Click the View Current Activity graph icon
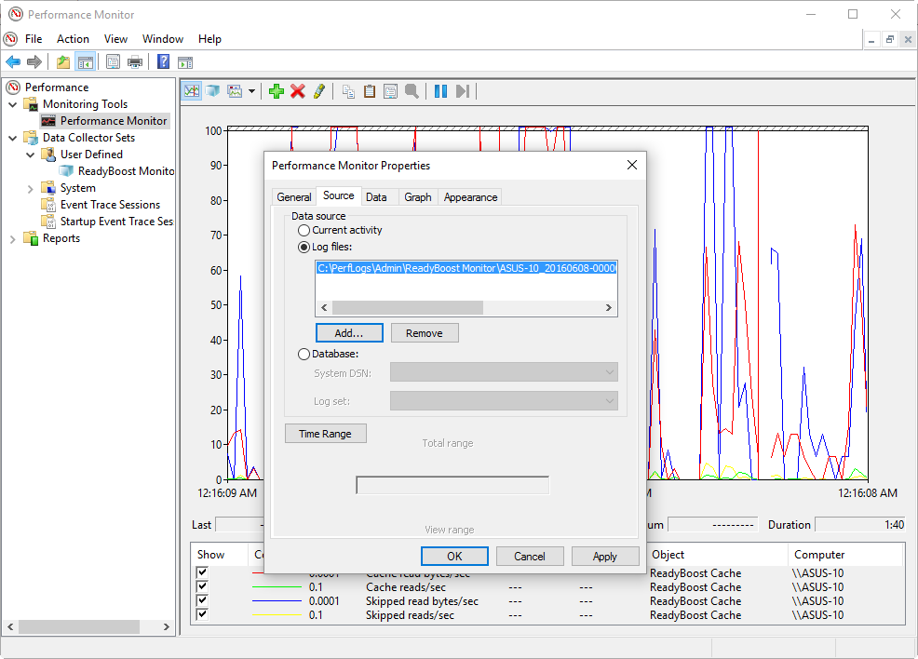 (192, 91)
